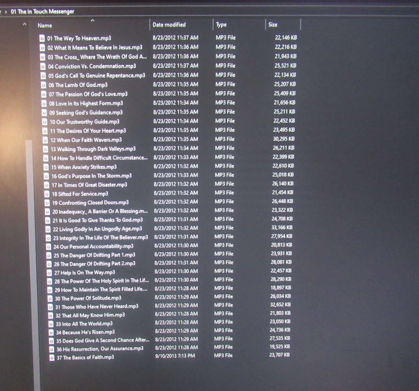Sort the list by the Size column
This screenshot has height=391, width=419.
point(273,24)
